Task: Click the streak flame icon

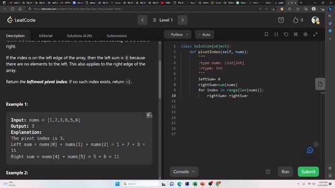Action: click(x=295, y=20)
